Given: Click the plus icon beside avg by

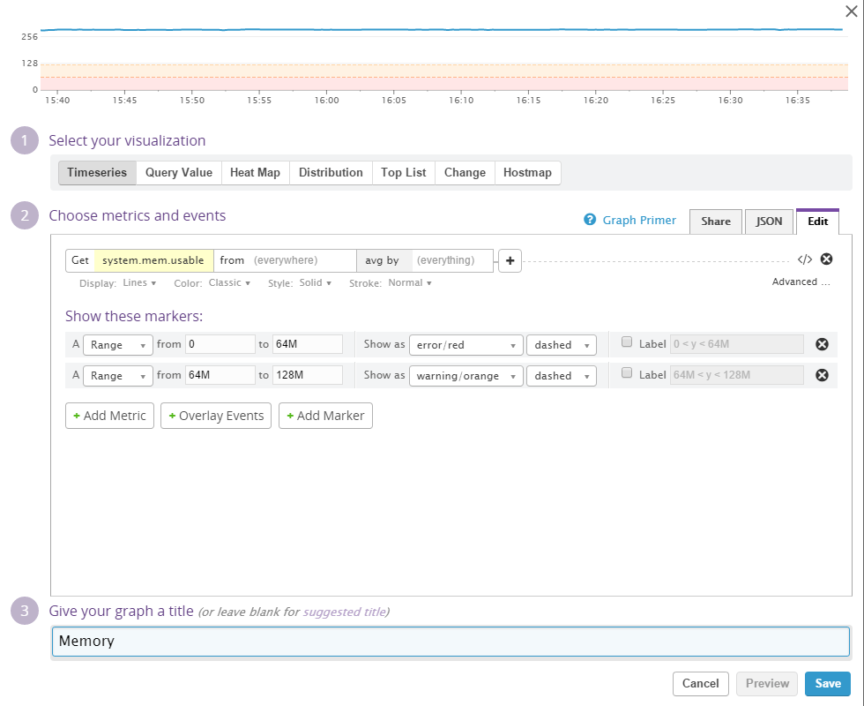Looking at the screenshot, I should [x=510, y=260].
